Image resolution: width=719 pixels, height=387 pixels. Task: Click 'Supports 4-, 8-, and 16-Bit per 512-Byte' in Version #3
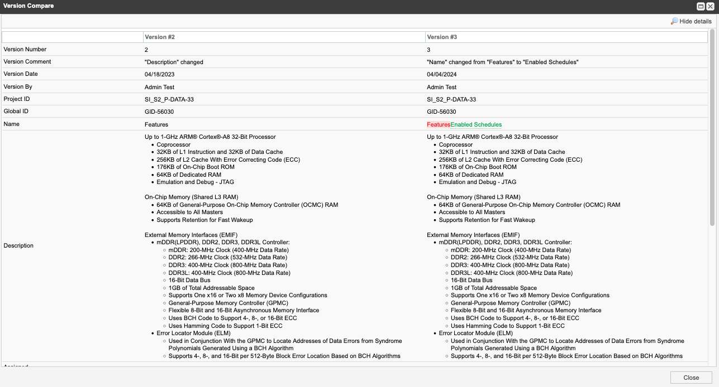click(x=566, y=356)
